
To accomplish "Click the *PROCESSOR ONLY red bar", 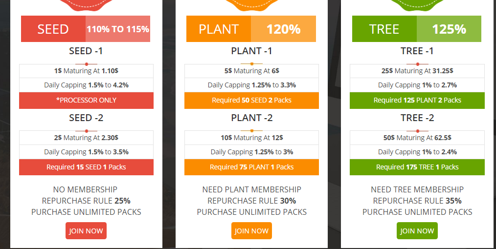I will point(87,101).
